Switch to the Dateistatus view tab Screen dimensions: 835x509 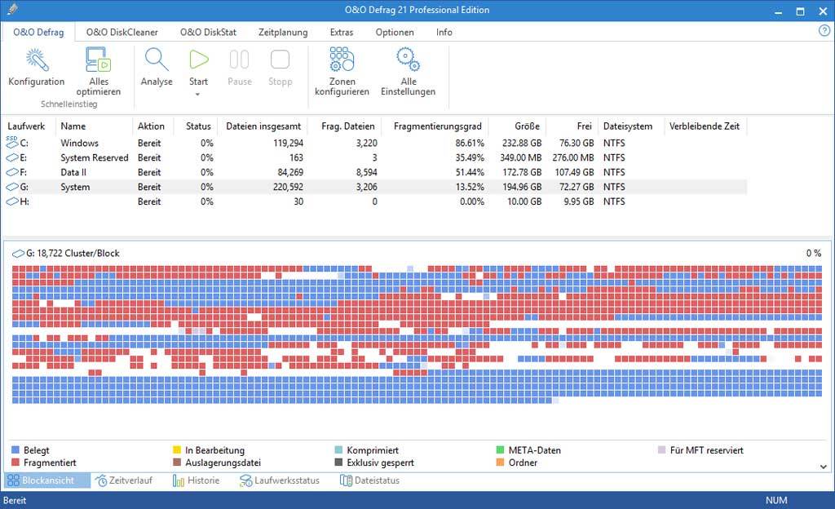point(369,480)
